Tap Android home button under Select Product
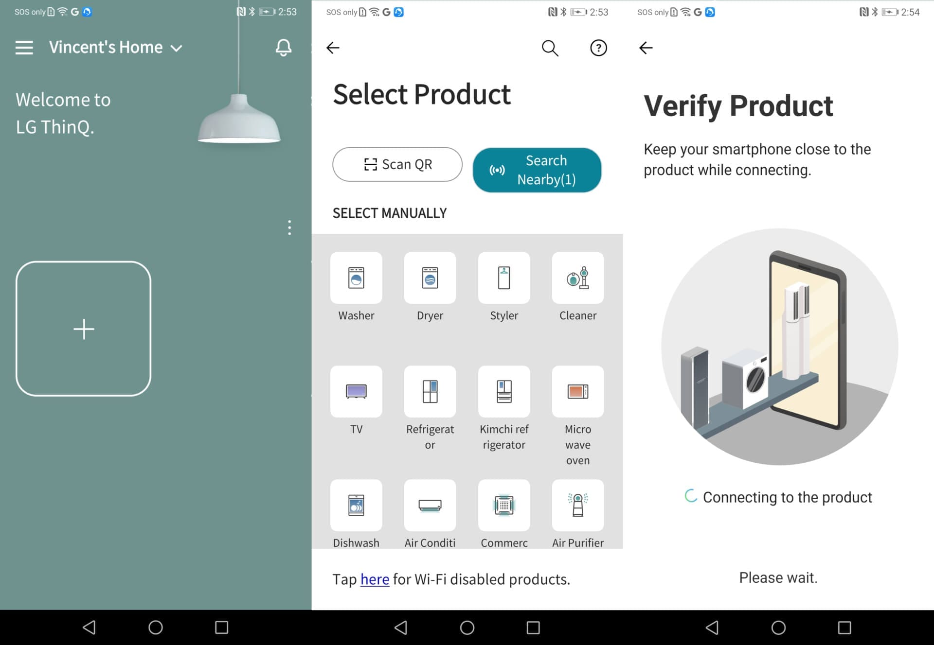This screenshot has height=645, width=934. [467, 628]
